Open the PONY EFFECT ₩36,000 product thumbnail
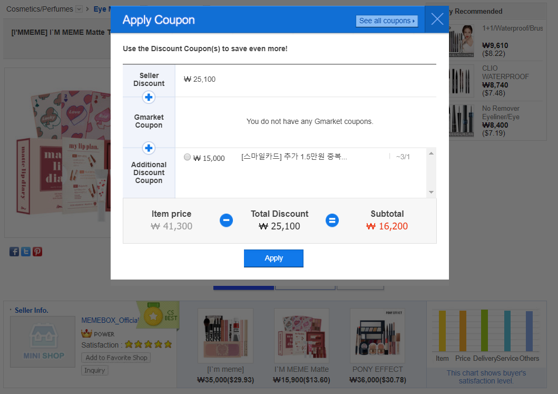 [x=378, y=335]
